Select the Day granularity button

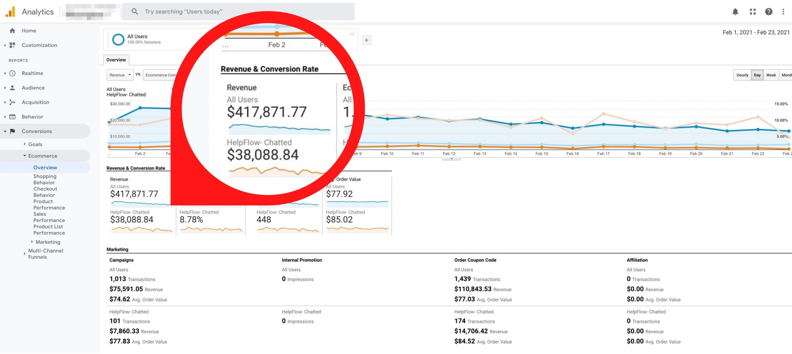(757, 75)
